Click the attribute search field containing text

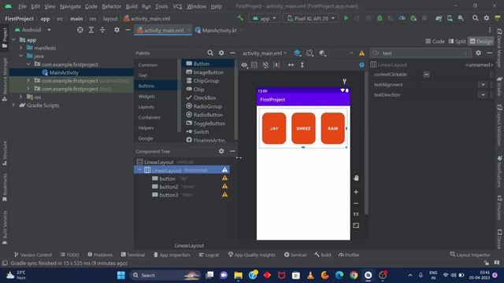click(x=421, y=53)
